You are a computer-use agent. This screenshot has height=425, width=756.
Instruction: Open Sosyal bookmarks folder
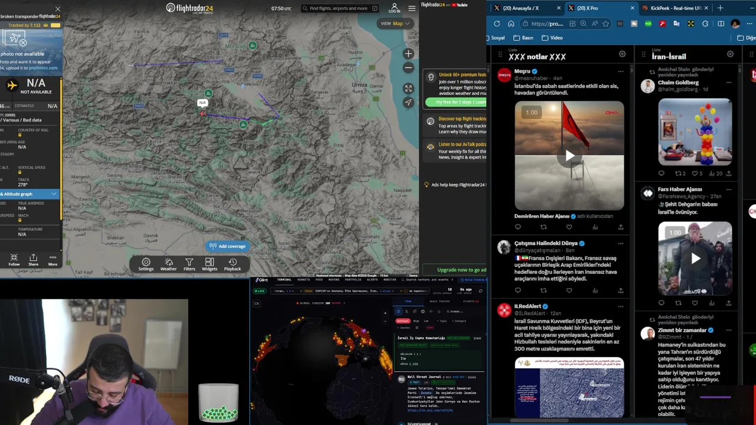click(x=495, y=38)
